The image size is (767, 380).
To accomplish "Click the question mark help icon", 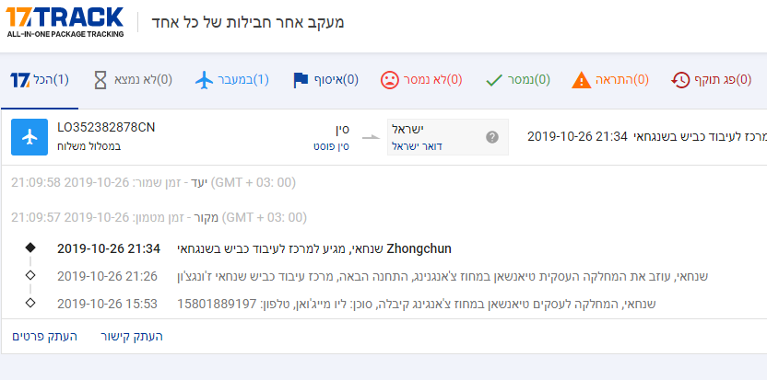I will click(x=491, y=137).
